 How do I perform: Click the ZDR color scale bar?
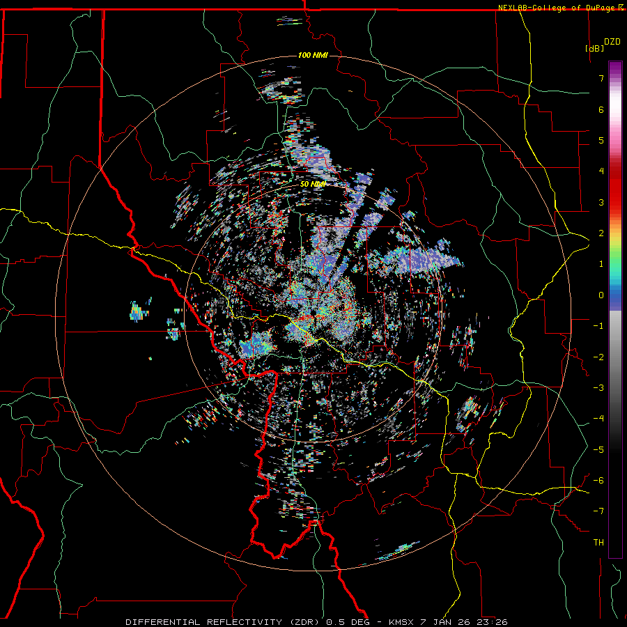(615, 309)
